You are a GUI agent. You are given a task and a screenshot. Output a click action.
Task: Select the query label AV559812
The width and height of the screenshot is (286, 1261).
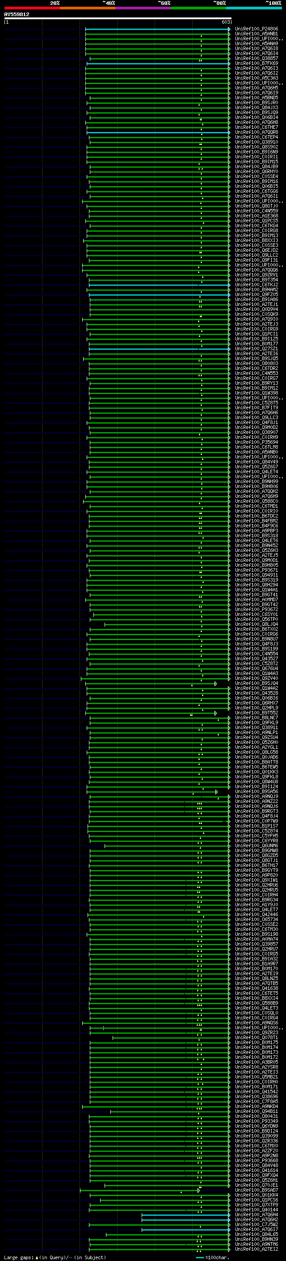tap(17, 15)
